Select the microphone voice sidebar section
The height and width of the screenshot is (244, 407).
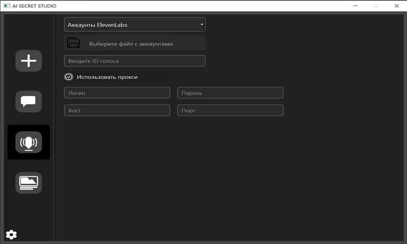click(28, 142)
